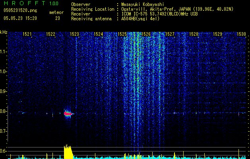The height and width of the screenshot is (159, 250).
Task: Click time marker 1523
Action: tap(74, 34)
